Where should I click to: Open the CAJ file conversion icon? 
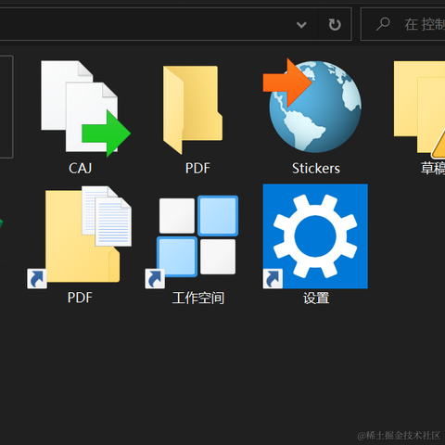(x=85, y=108)
